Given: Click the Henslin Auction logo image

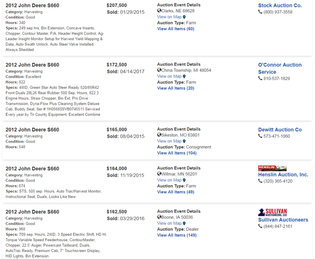Looking at the screenshot, I should tap(272, 168).
